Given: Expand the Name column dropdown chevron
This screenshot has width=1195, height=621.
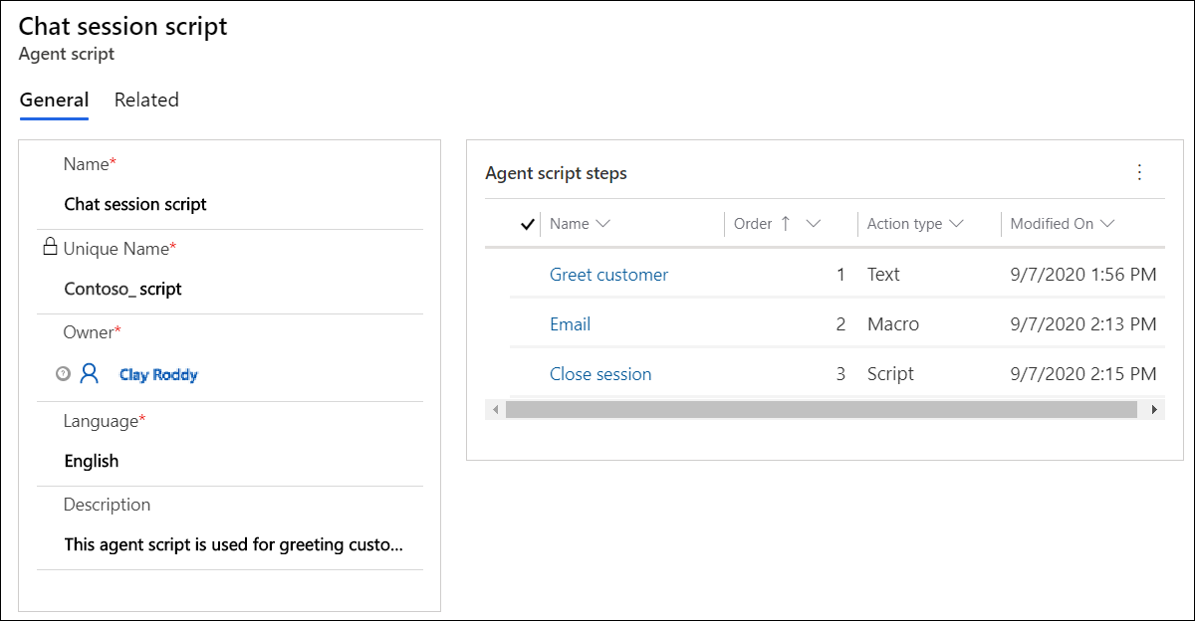Looking at the screenshot, I should click(602, 224).
